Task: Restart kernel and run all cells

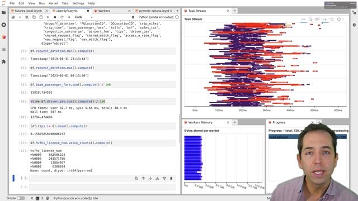Action: [x=69, y=17]
